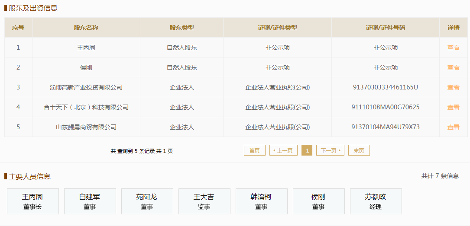Select the 白建军 director card

90,201
